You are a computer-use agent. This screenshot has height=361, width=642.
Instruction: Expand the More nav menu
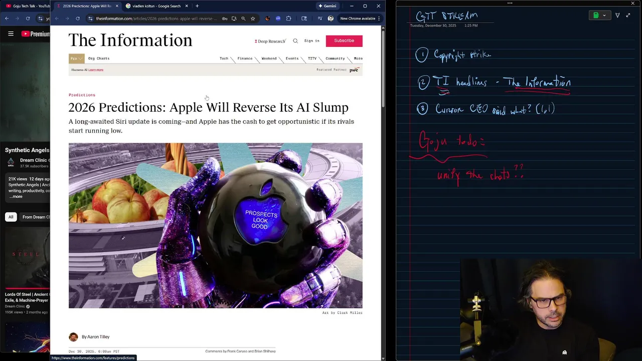click(358, 59)
